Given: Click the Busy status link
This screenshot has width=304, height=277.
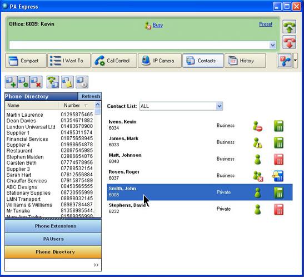Looking at the screenshot, I should pos(158,25).
